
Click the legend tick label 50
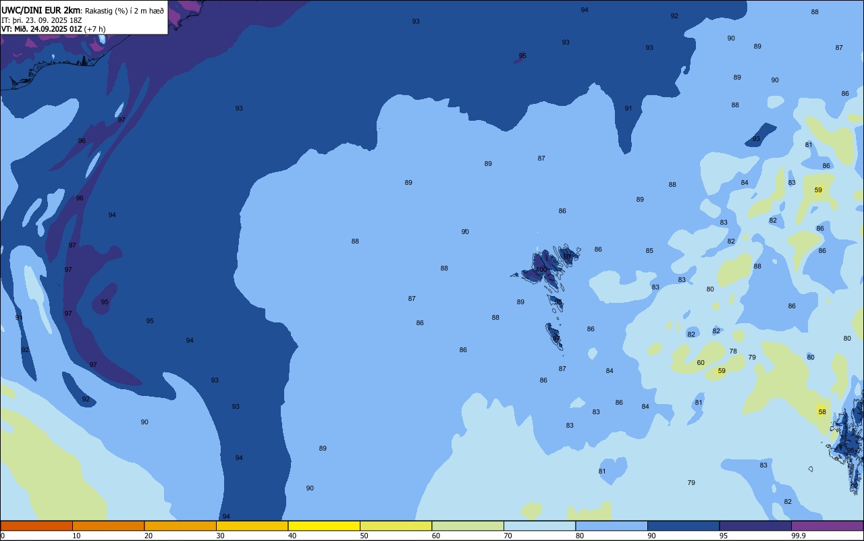[364, 536]
